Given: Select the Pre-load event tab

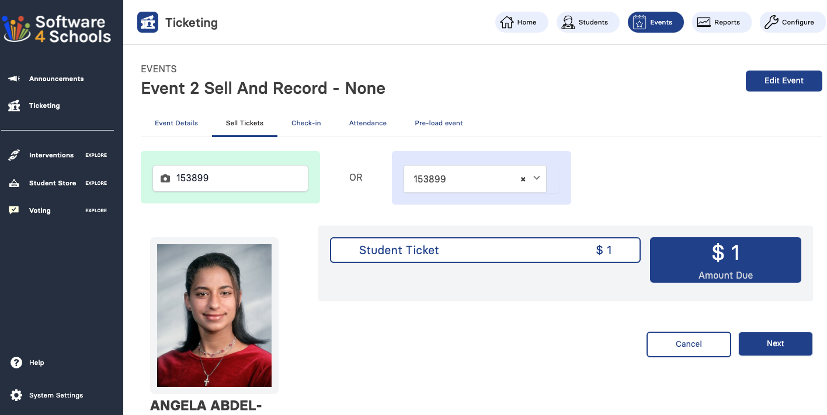Looking at the screenshot, I should pyautogui.click(x=439, y=123).
